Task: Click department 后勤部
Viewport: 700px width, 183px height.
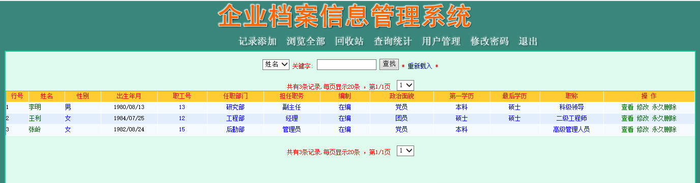Action: coord(236,129)
